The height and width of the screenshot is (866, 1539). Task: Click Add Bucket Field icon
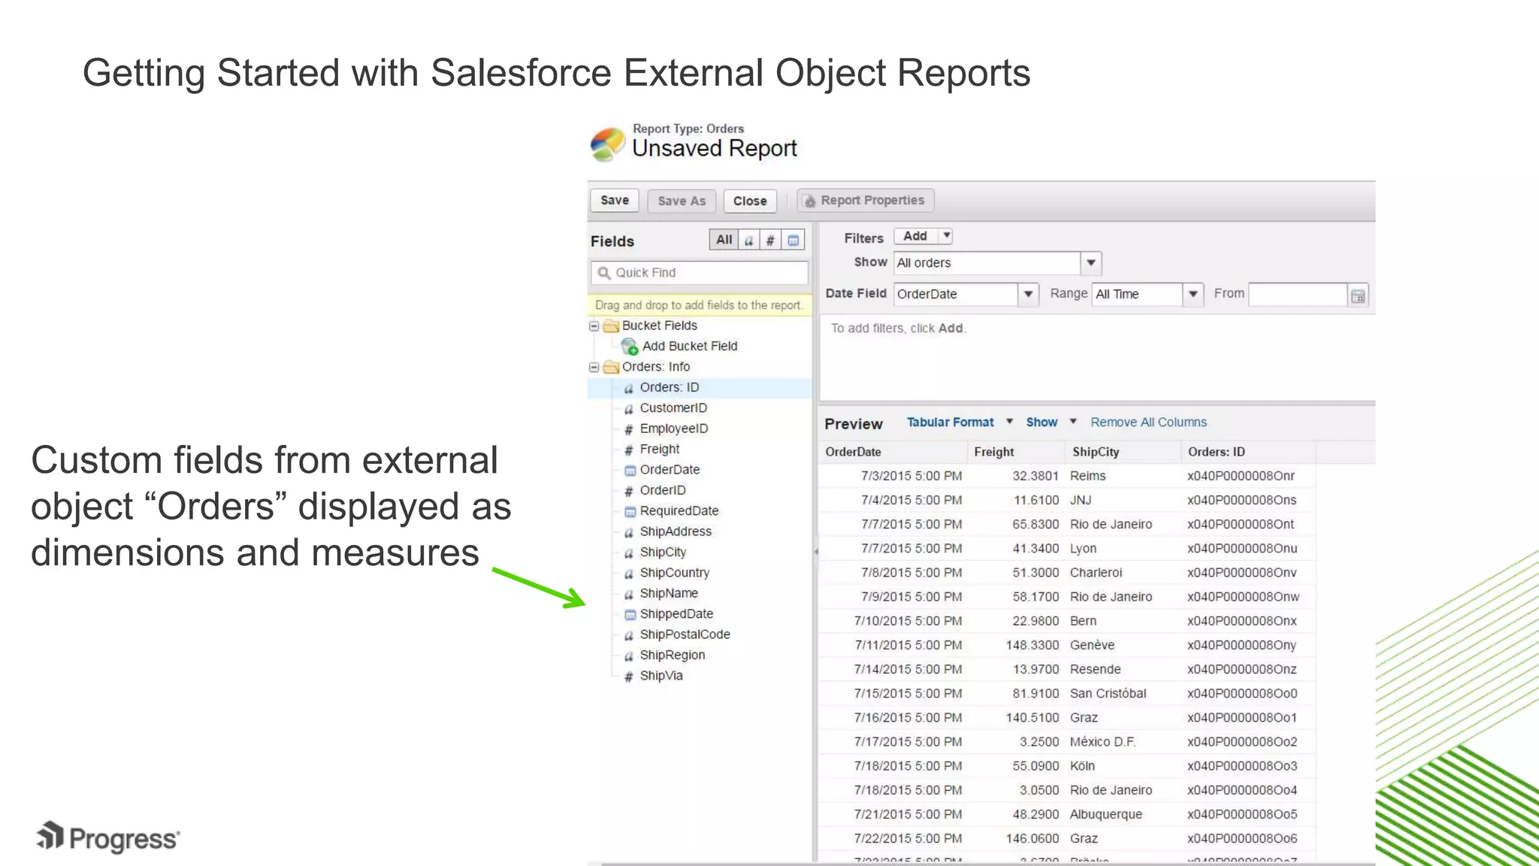(629, 347)
